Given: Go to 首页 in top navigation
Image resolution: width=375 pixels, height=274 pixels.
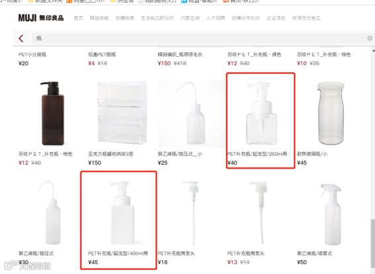Looking at the screenshot, I should (x=78, y=18).
